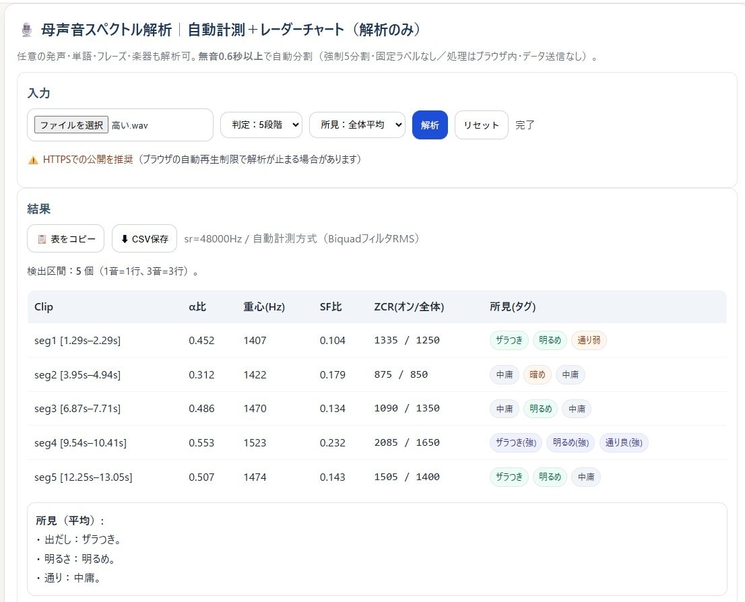Viewport: 745px width, 602px height.
Task: Click the α比 value 0.507
Action: point(201,477)
